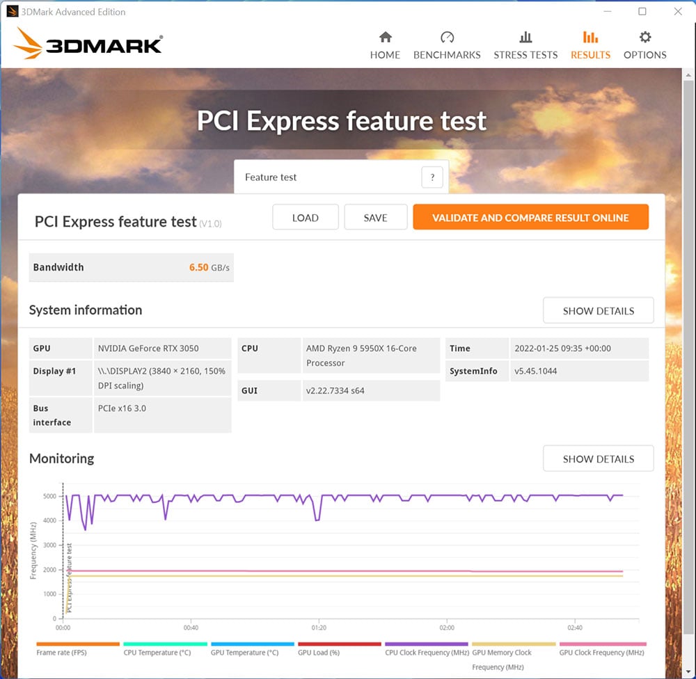This screenshot has width=696, height=679.
Task: Go to the BENCHMARKS label
Action: click(447, 55)
